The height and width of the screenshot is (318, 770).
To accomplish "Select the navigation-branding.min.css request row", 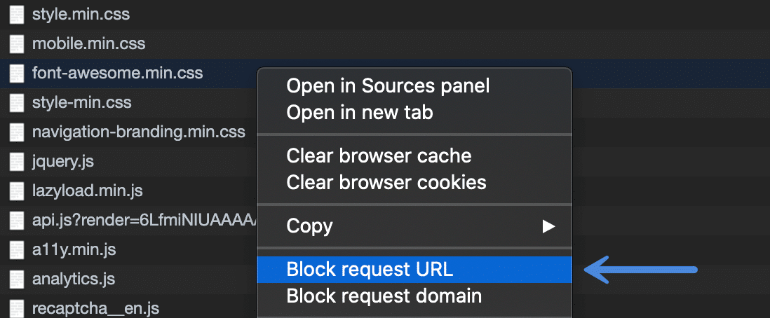I will pyautogui.click(x=138, y=132).
